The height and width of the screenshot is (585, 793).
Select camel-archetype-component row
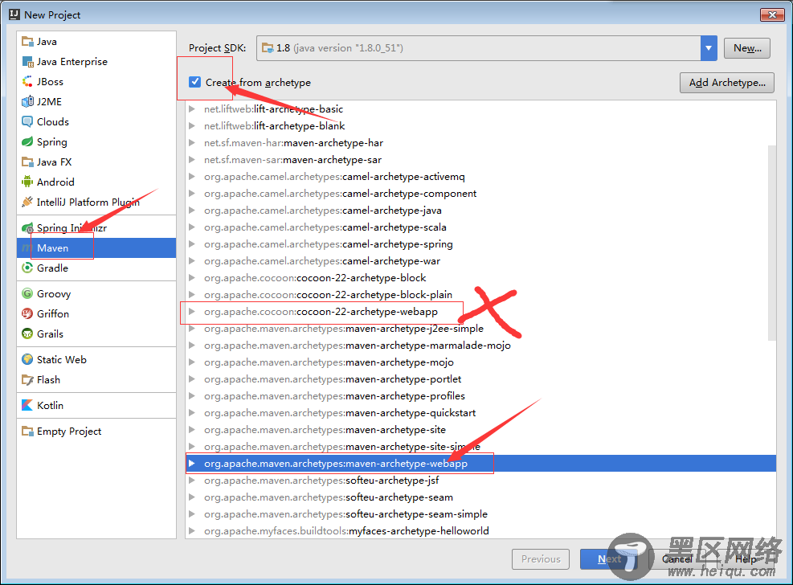[x=480, y=193]
